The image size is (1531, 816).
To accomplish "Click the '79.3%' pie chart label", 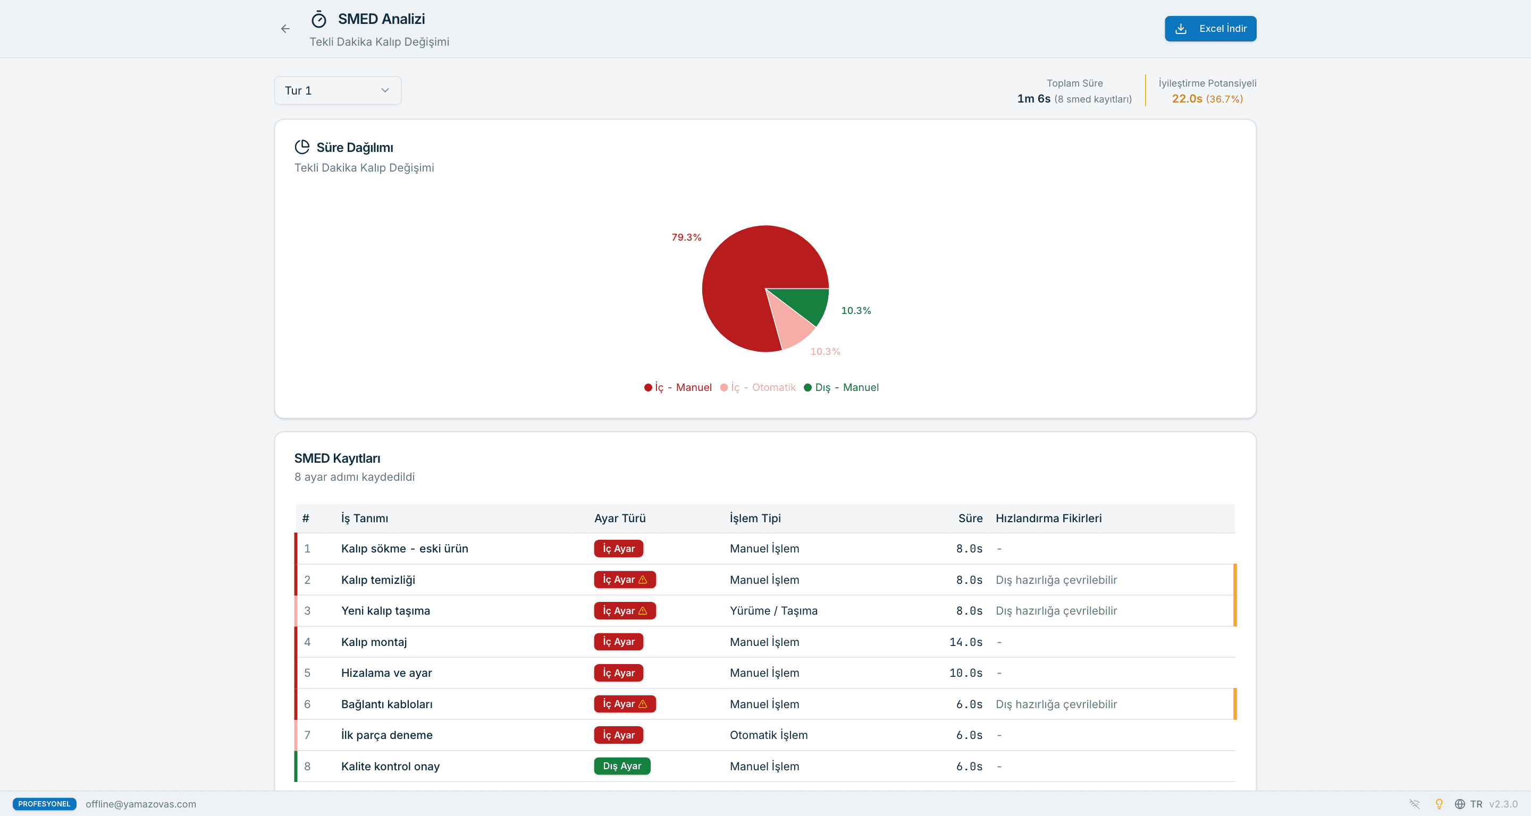I will (686, 237).
